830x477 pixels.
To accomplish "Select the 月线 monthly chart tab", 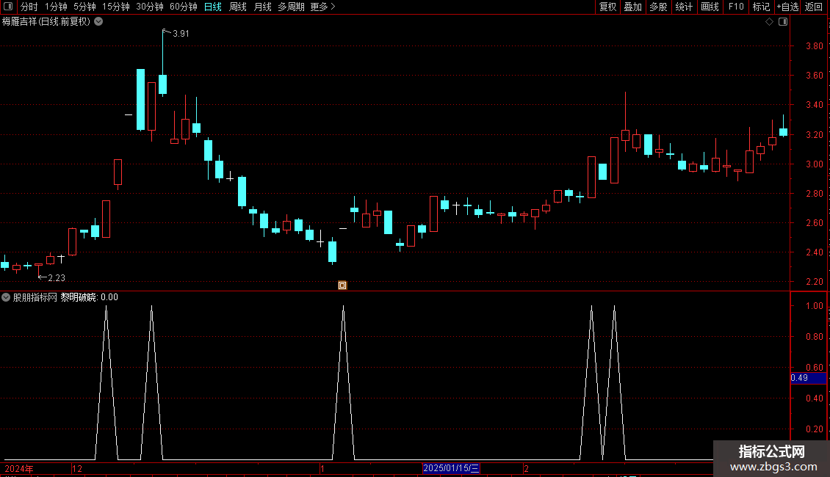I will point(262,7).
